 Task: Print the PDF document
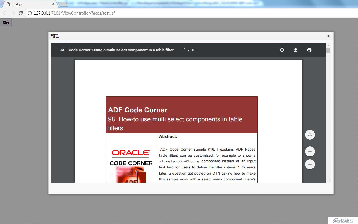tap(309, 50)
